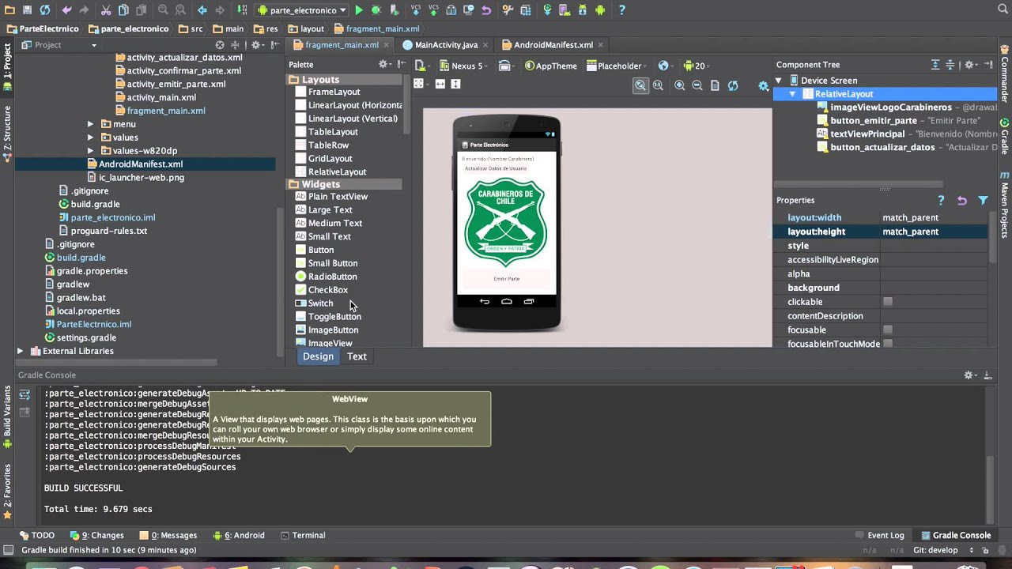Viewport: 1012px width, 569px height.
Task: Expand all in the Component Tree
Action: [x=935, y=65]
